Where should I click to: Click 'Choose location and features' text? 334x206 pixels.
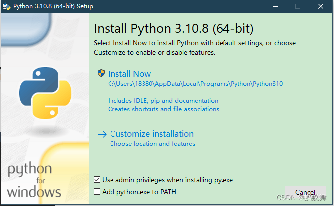point(152,144)
